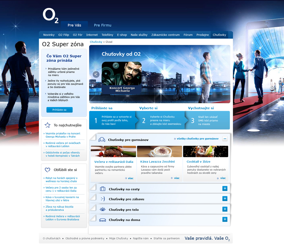The width and height of the screenshot is (284, 252).
Task: Expand Chuťovky pre telo with plus button
Action: [225, 209]
